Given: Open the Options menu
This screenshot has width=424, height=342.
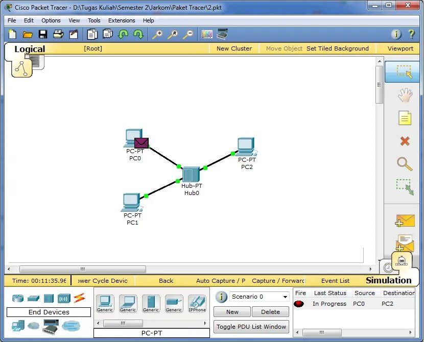Looking at the screenshot, I should click(x=51, y=20).
